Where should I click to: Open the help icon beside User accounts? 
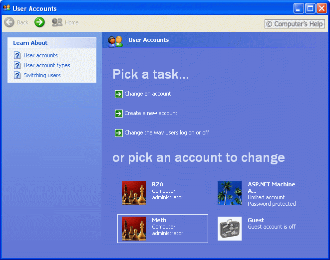coord(17,55)
